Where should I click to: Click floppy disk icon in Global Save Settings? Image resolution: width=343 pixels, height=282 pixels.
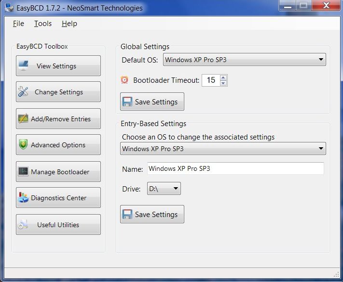click(127, 102)
